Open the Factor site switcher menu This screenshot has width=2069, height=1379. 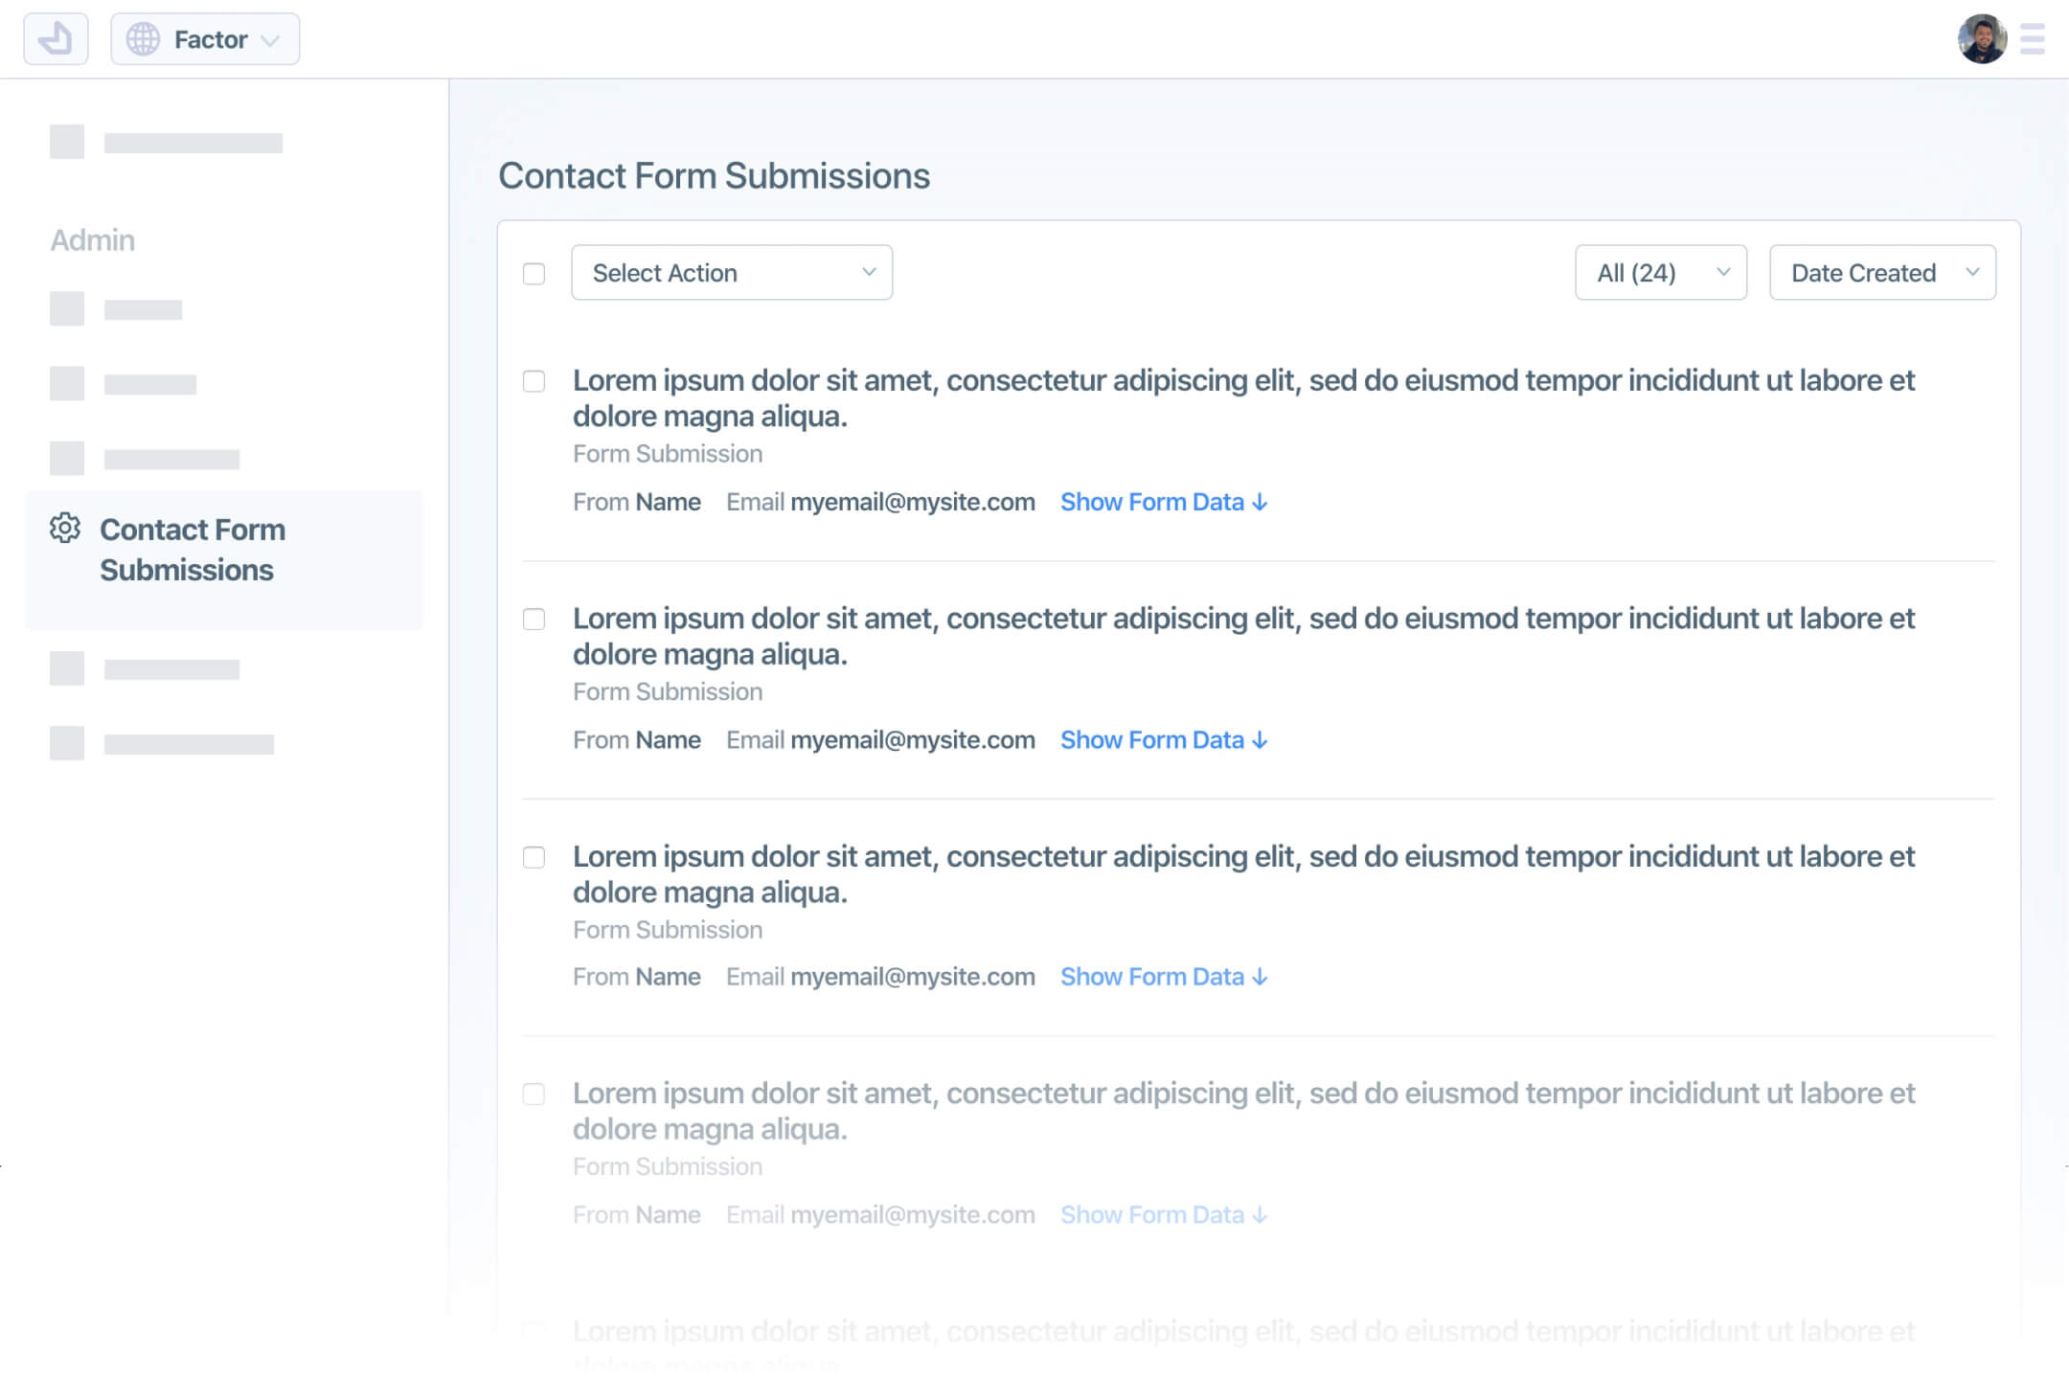(x=205, y=39)
